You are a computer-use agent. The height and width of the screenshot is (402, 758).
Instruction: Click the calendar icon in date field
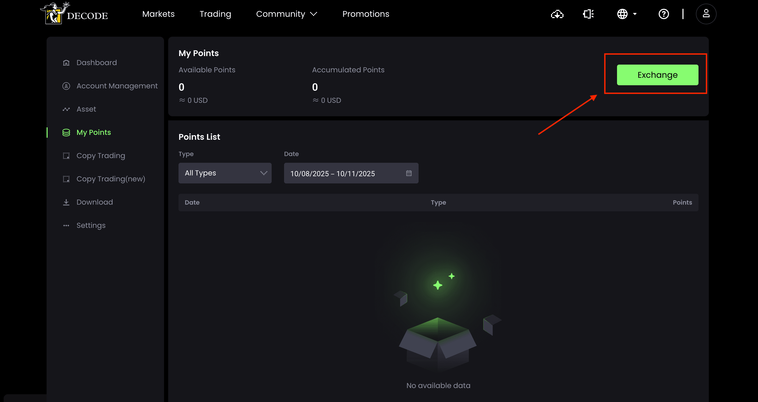pyautogui.click(x=409, y=173)
